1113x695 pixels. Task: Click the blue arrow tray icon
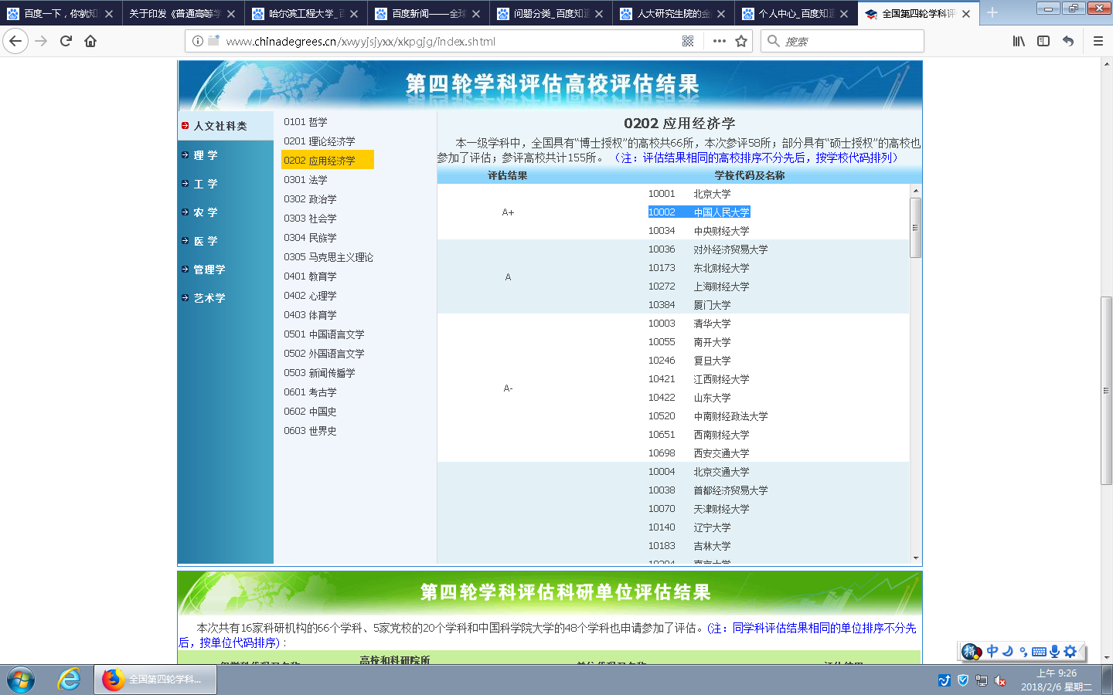(x=945, y=680)
